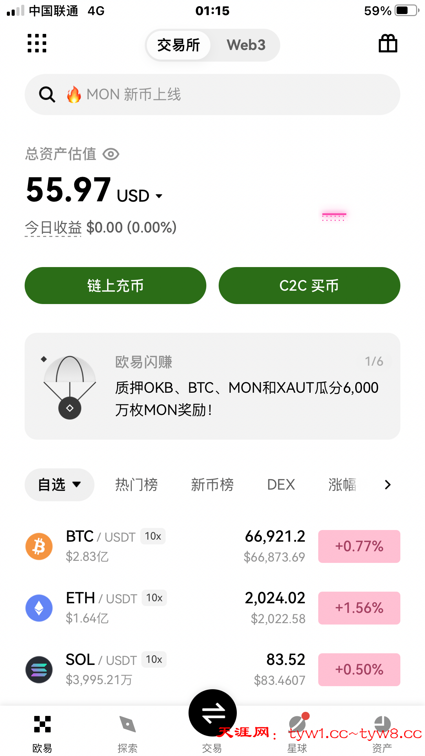
Task: Open the grid menu icon
Action: click(x=37, y=43)
